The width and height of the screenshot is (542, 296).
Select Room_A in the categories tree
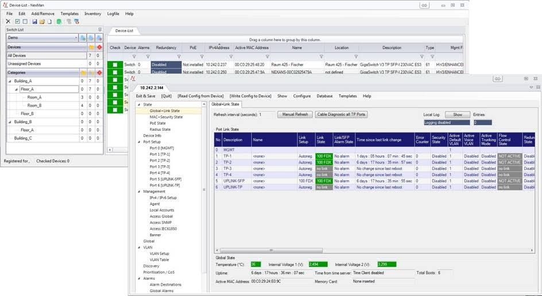[x=34, y=98]
